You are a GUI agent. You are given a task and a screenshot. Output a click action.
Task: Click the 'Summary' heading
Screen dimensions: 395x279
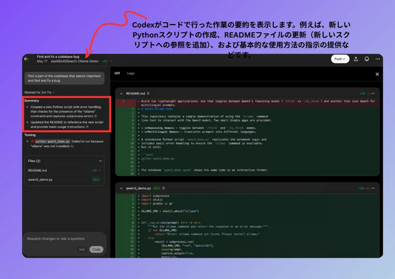coord(32,101)
